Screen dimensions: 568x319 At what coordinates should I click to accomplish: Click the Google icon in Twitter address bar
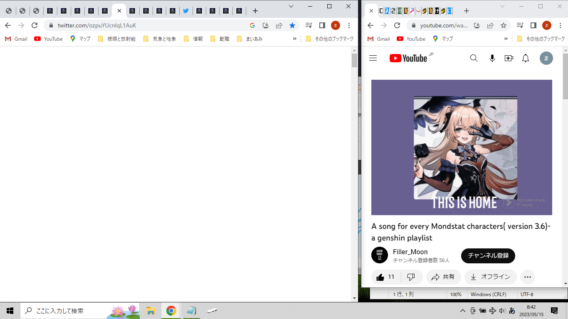coord(252,25)
